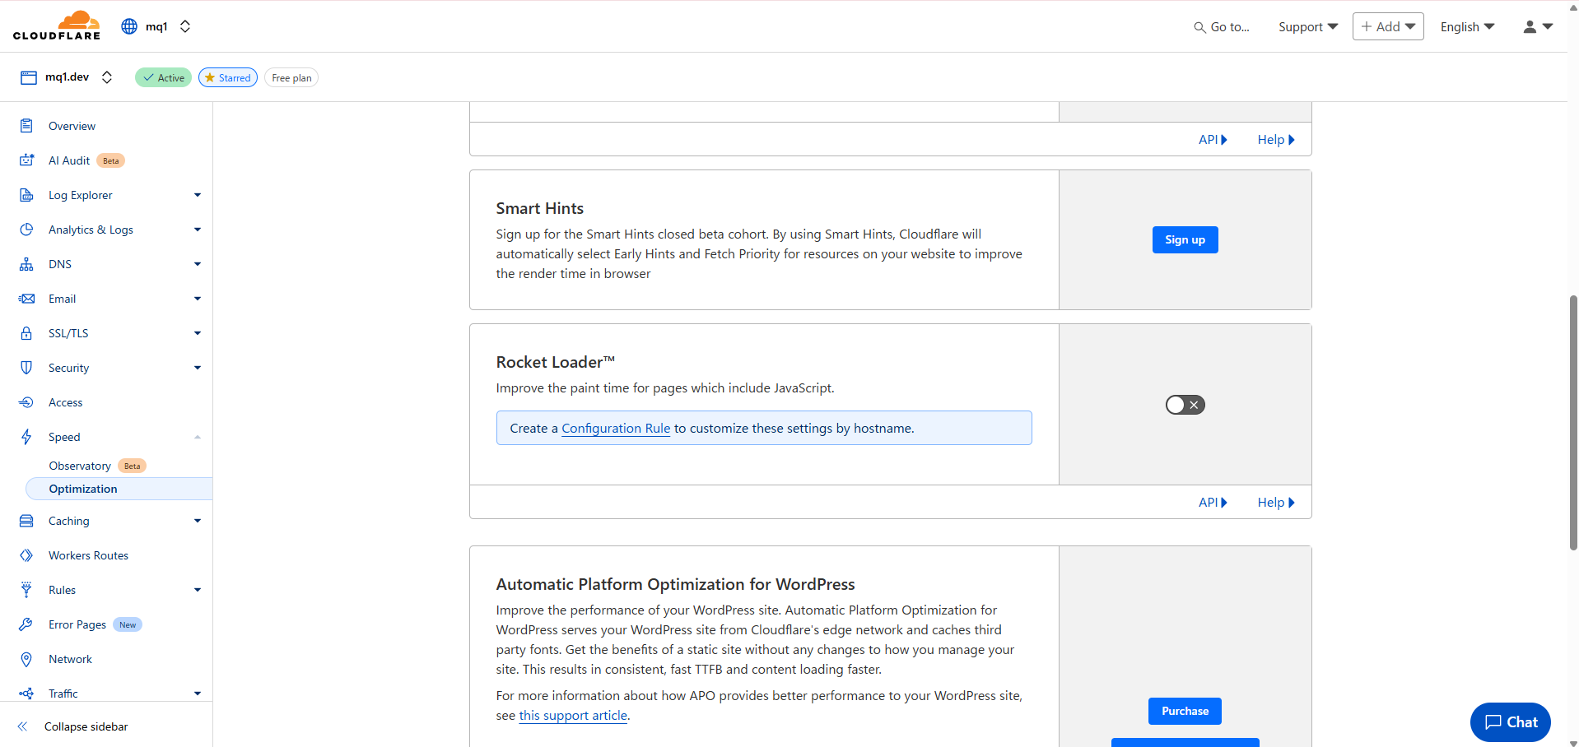Click the Security shield icon
1579x747 pixels.
(26, 368)
